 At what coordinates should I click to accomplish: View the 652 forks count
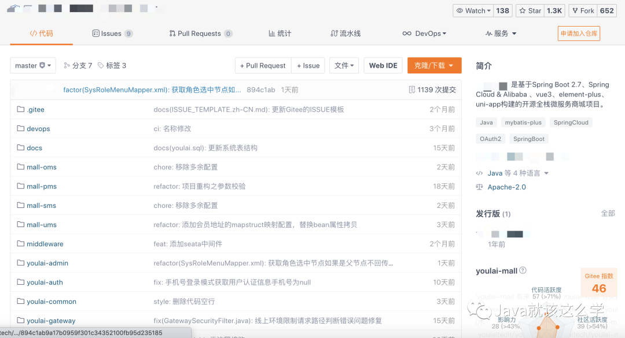606,11
